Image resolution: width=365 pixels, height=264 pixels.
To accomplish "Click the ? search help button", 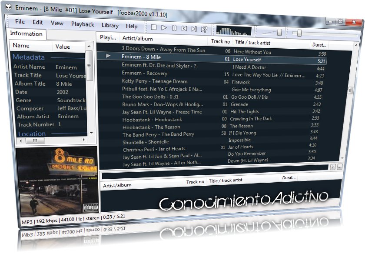I will 333,167.
